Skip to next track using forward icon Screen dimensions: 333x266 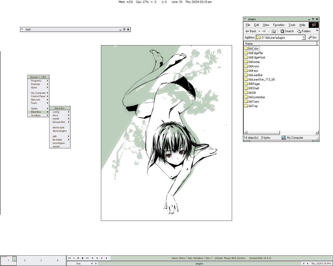coord(87,258)
